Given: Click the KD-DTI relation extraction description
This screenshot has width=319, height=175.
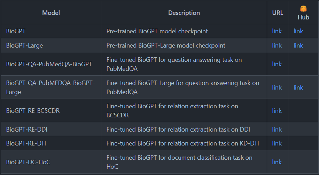Looking at the screenshot, I should (x=182, y=143).
